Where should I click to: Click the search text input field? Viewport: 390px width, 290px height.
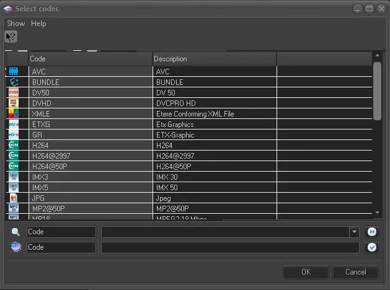click(225, 232)
